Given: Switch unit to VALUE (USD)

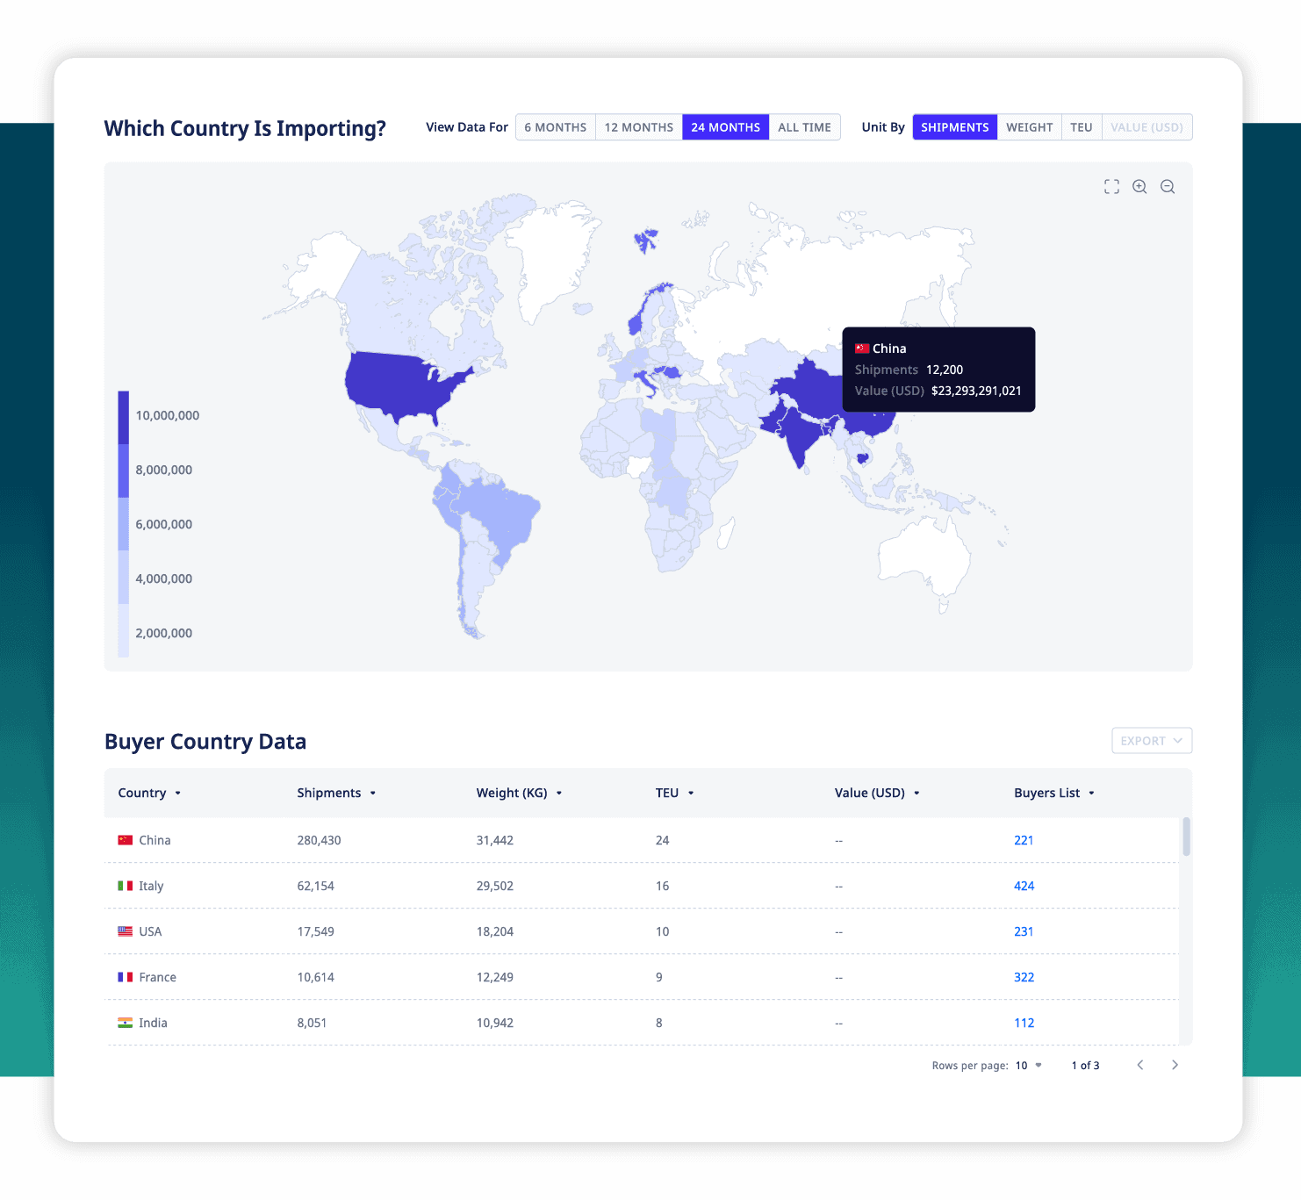Looking at the screenshot, I should pos(1146,127).
